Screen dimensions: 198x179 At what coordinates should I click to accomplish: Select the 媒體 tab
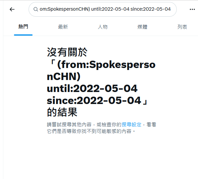142,27
